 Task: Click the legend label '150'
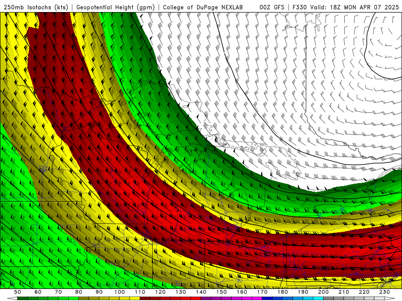222,292
